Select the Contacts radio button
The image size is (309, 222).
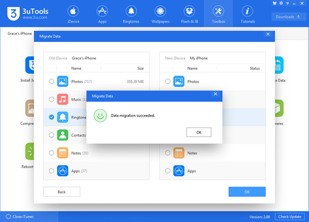click(x=51, y=135)
